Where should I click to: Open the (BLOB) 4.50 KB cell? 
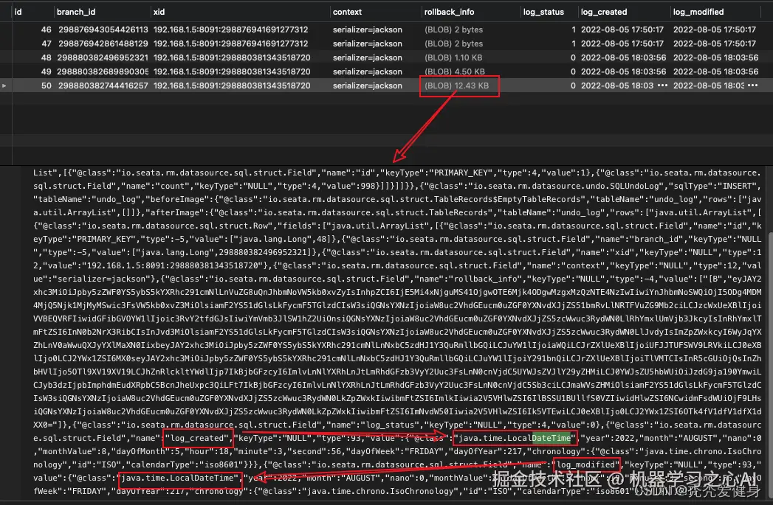(x=455, y=72)
